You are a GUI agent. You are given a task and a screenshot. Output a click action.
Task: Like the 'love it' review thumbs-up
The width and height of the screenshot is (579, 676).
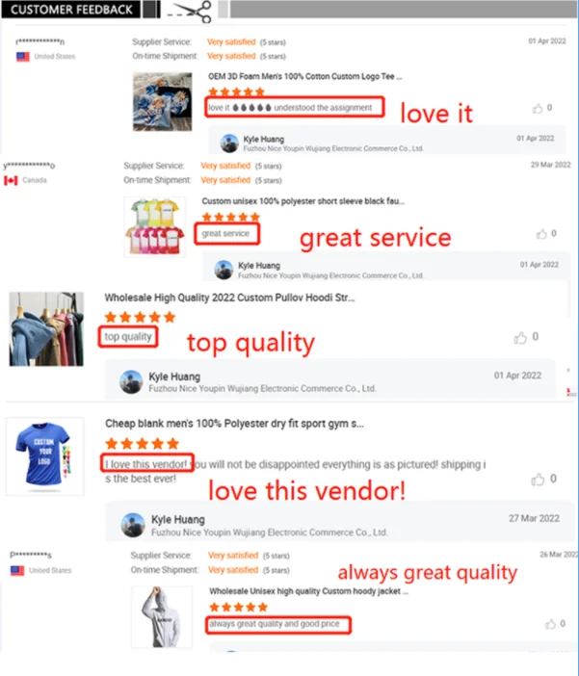538,108
